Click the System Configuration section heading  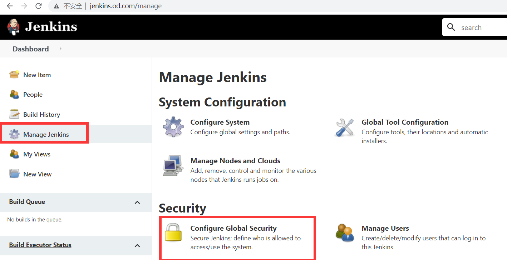coord(222,102)
